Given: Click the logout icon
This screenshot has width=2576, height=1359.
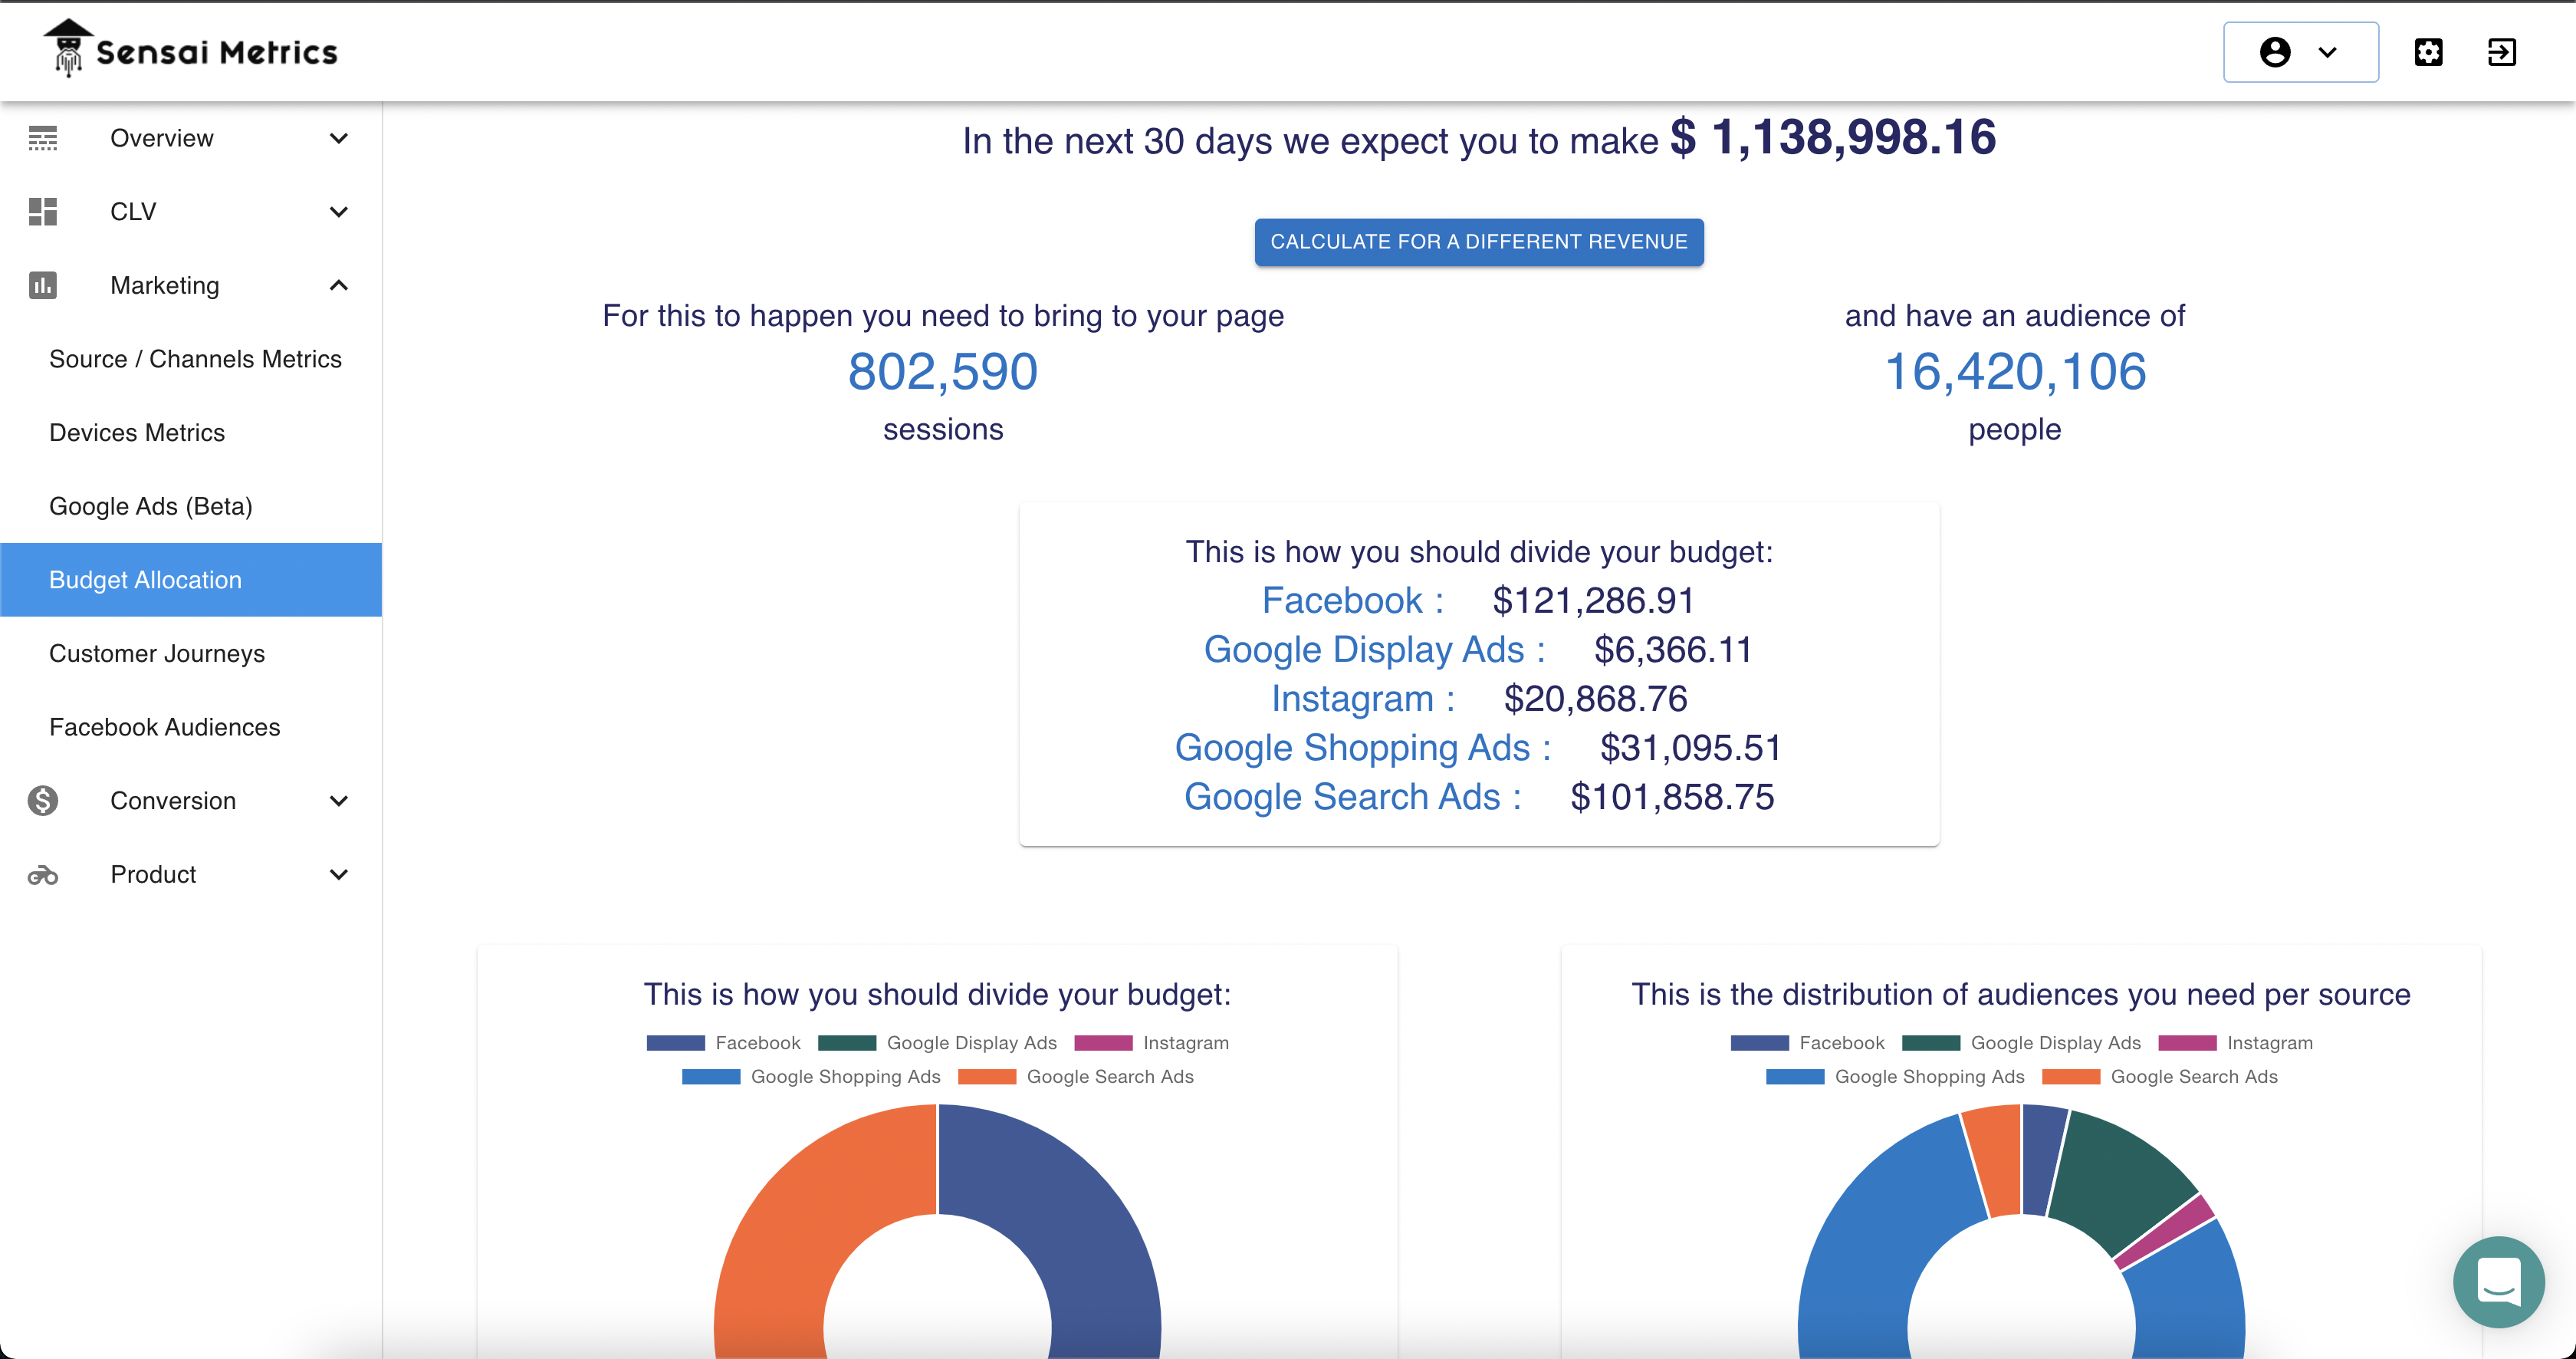Looking at the screenshot, I should (2501, 52).
